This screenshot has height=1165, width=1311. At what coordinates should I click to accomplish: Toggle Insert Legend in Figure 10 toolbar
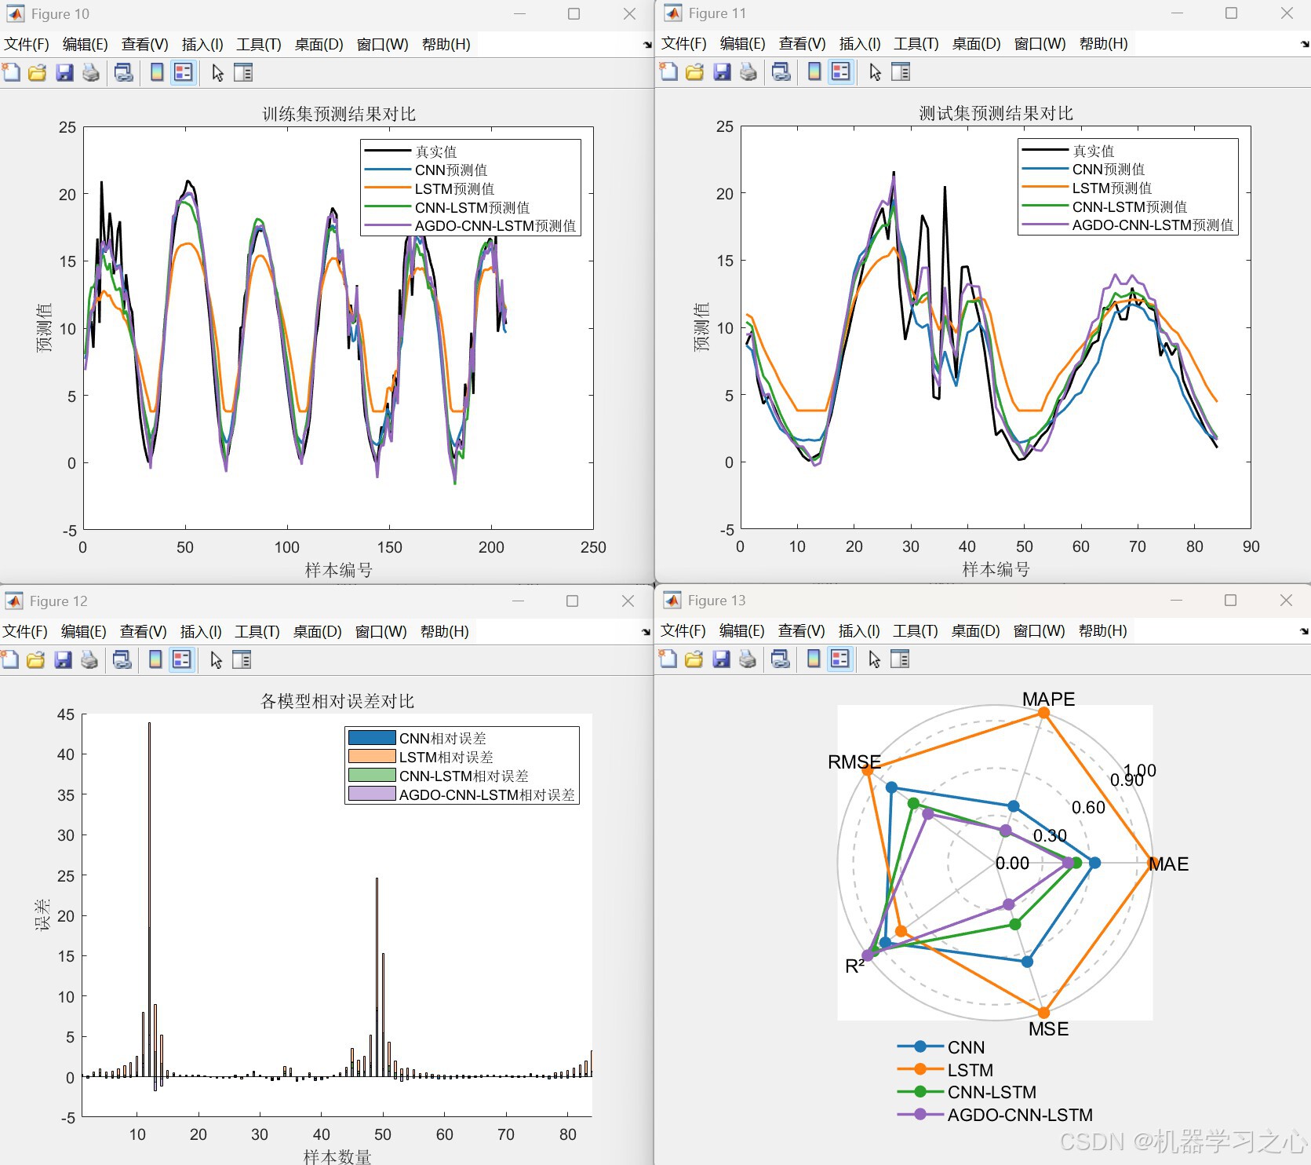tap(184, 73)
